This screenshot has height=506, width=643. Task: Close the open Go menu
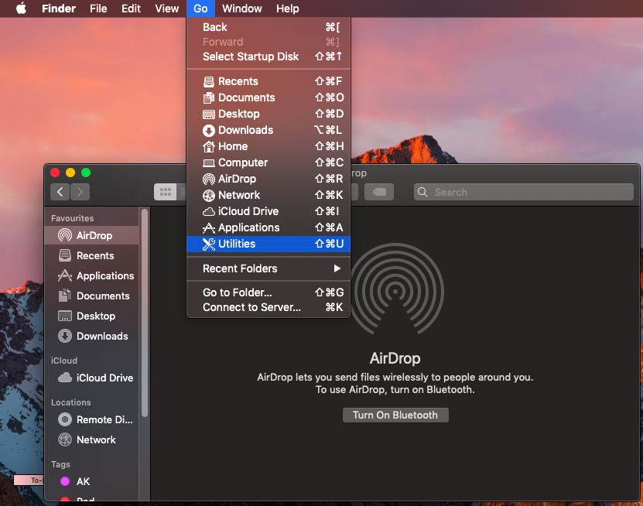click(200, 9)
